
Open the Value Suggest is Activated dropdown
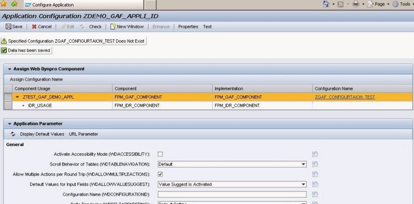[x=303, y=184]
